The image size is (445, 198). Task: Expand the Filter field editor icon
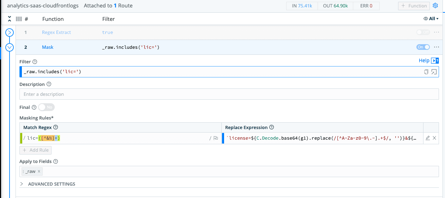coord(434,72)
